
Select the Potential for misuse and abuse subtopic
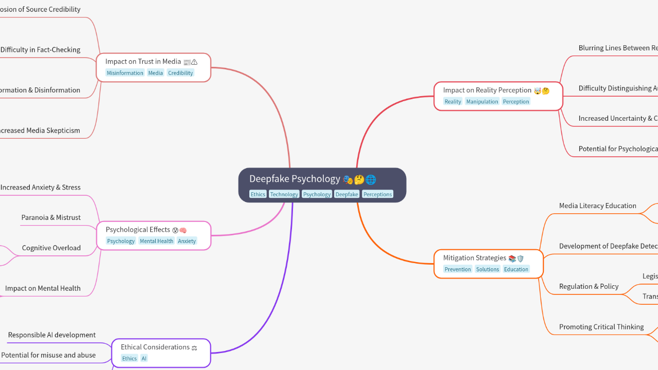48,355
